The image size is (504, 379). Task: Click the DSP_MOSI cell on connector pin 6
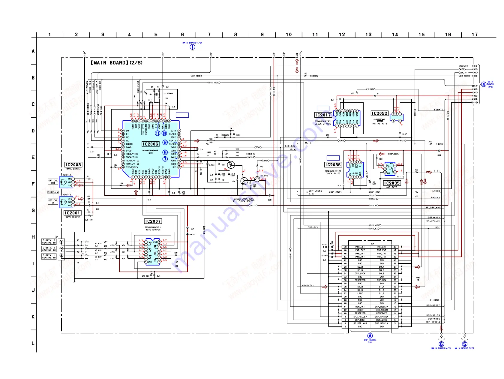(360, 320)
